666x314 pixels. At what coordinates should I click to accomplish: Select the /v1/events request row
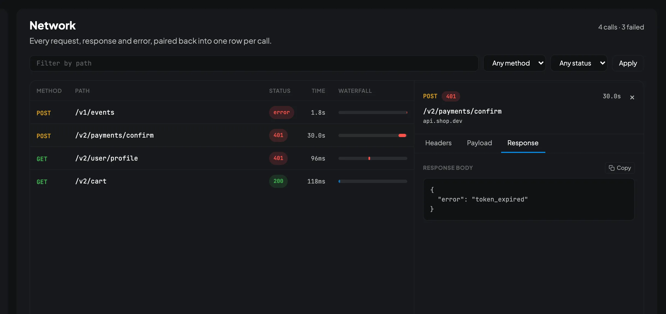[x=222, y=112]
